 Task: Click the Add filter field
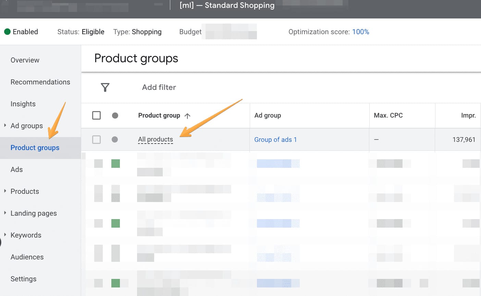pyautogui.click(x=159, y=88)
